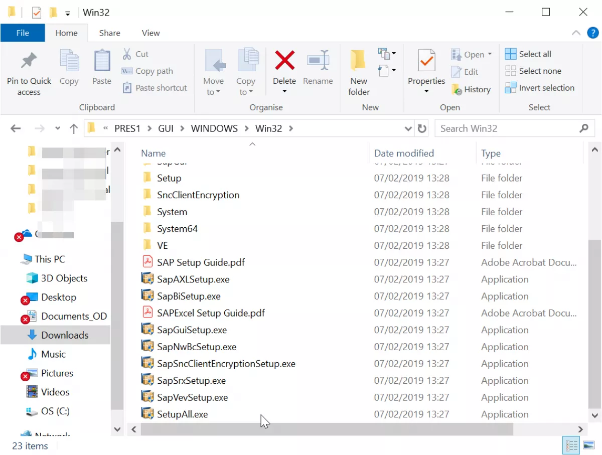Click the Paste ribbon icon
Viewport: 602px width, 455px height.
tap(102, 61)
